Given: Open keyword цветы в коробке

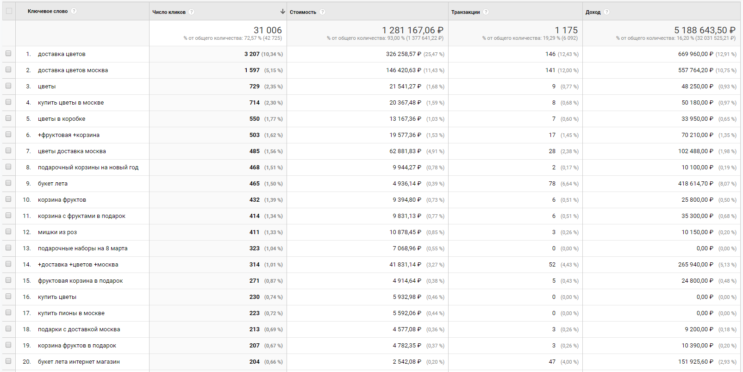Looking at the screenshot, I should [x=62, y=119].
